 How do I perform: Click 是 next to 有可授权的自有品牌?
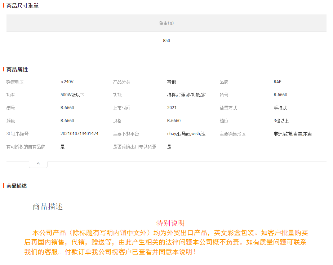[62, 147]
